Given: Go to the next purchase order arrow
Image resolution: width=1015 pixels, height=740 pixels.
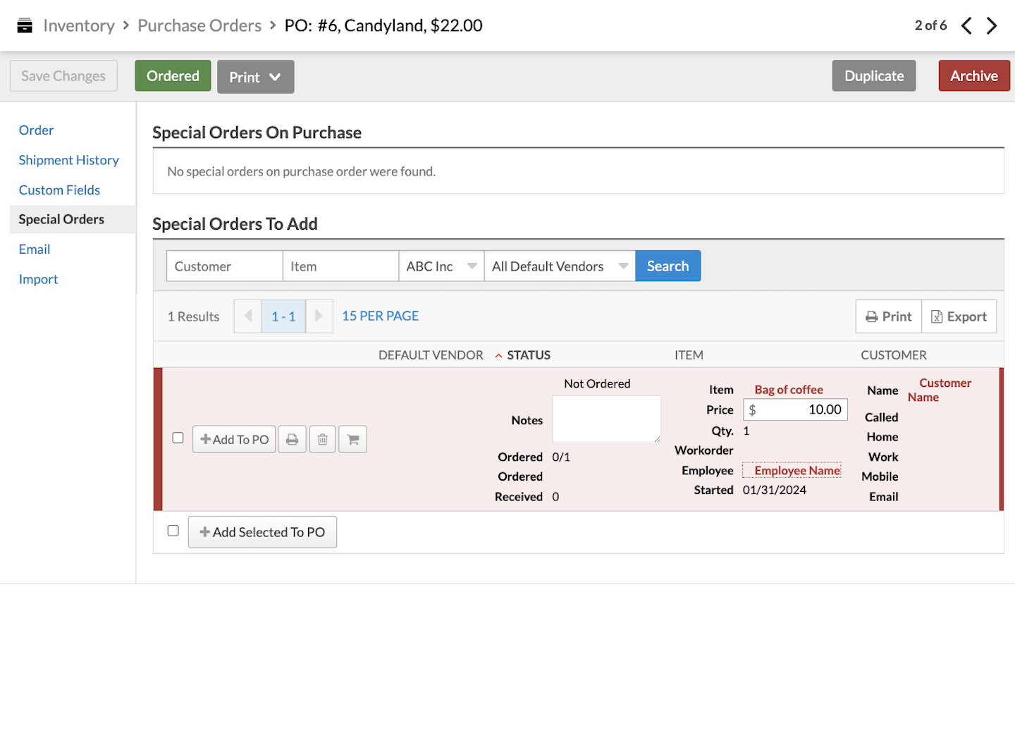Looking at the screenshot, I should tap(992, 26).
